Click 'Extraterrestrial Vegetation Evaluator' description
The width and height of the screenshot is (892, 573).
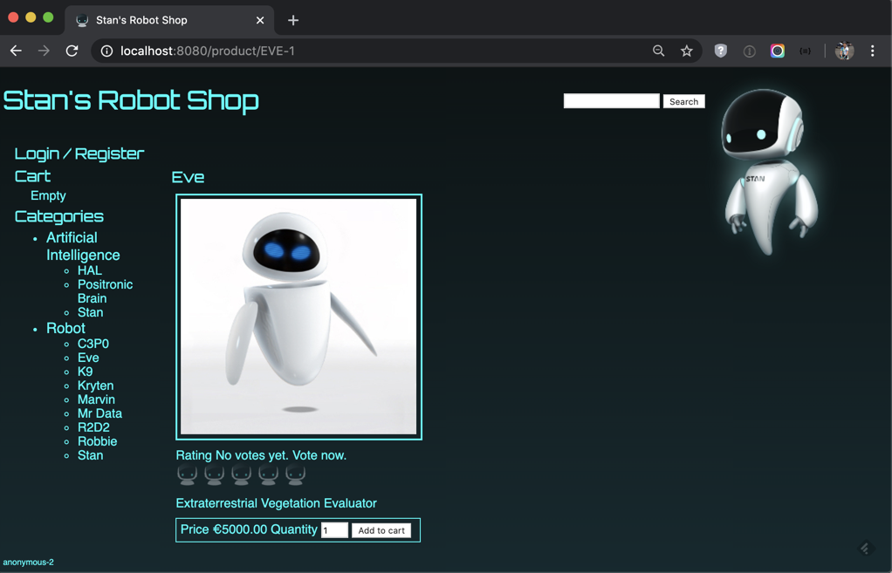[x=277, y=503]
